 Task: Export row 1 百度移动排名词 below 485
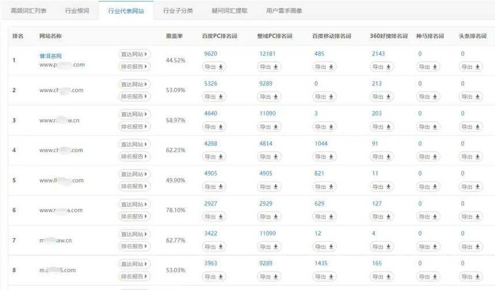[x=324, y=67]
